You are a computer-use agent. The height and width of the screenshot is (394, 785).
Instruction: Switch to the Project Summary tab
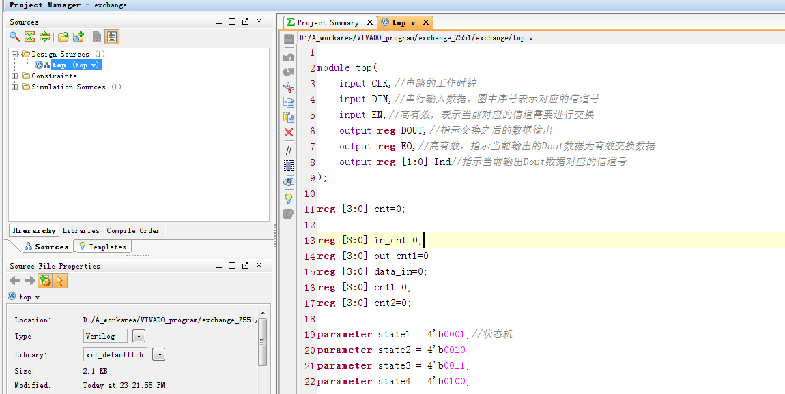[x=328, y=22]
